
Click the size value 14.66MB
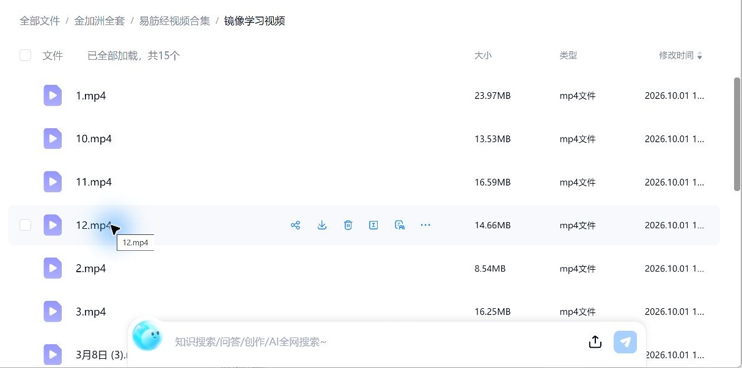tap(492, 226)
